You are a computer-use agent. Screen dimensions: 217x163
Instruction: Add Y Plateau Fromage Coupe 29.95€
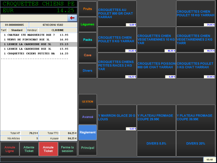pos(156,117)
